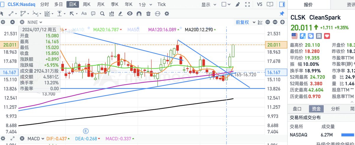Viewport: 355px width, 145px height.
Task: Click the brush drawing tool icon
Action: [x=238, y=4]
